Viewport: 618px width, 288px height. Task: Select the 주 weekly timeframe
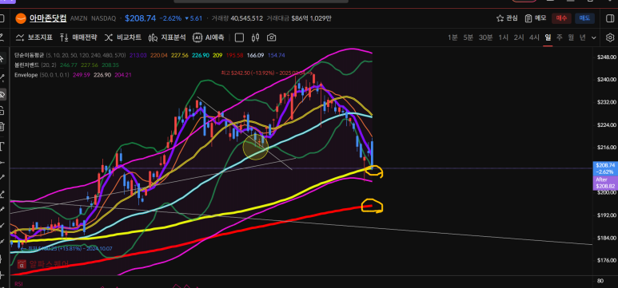(560, 37)
